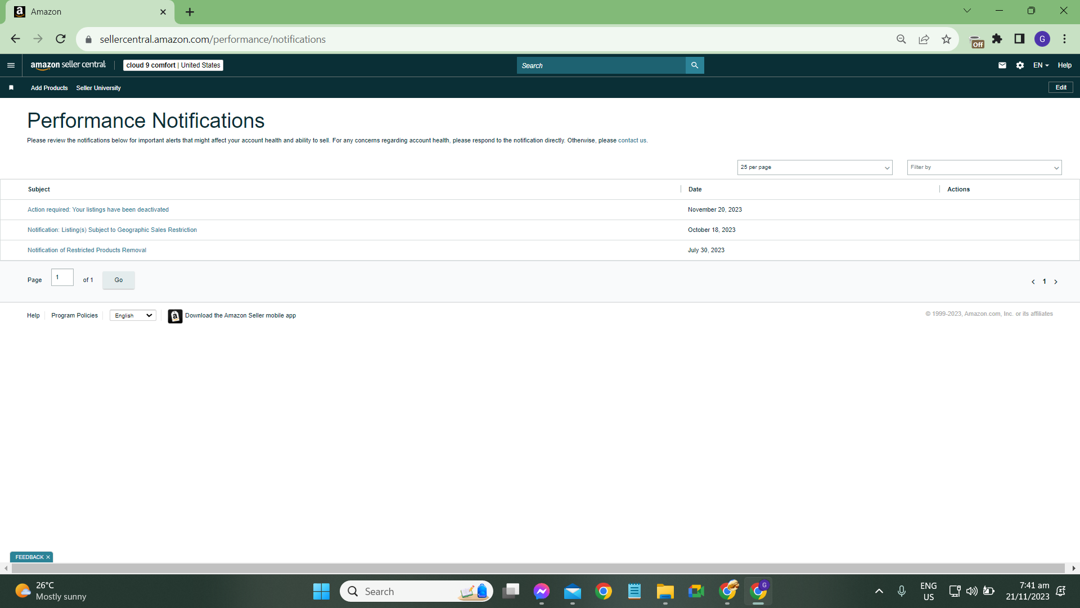Close the FEEDBACK tab with its X
The width and height of the screenshot is (1080, 608).
[x=48, y=557]
